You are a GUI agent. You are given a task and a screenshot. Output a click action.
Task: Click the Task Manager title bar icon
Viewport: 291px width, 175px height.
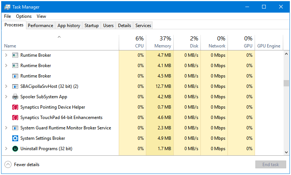pos(7,7)
